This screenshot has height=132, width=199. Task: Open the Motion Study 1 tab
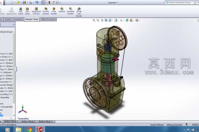coord(11,121)
